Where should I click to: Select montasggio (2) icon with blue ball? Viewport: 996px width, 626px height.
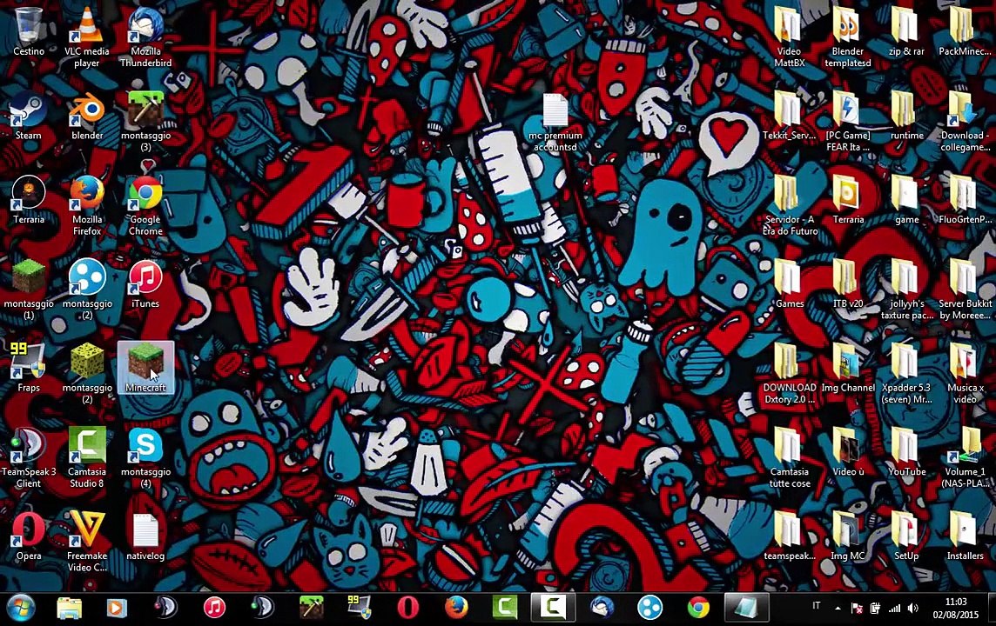pos(87,290)
